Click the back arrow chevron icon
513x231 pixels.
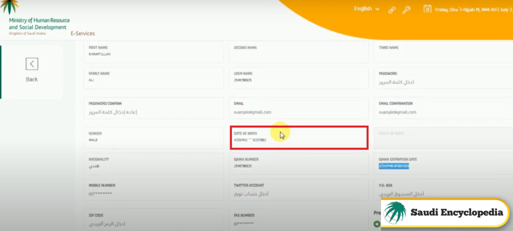point(32,64)
